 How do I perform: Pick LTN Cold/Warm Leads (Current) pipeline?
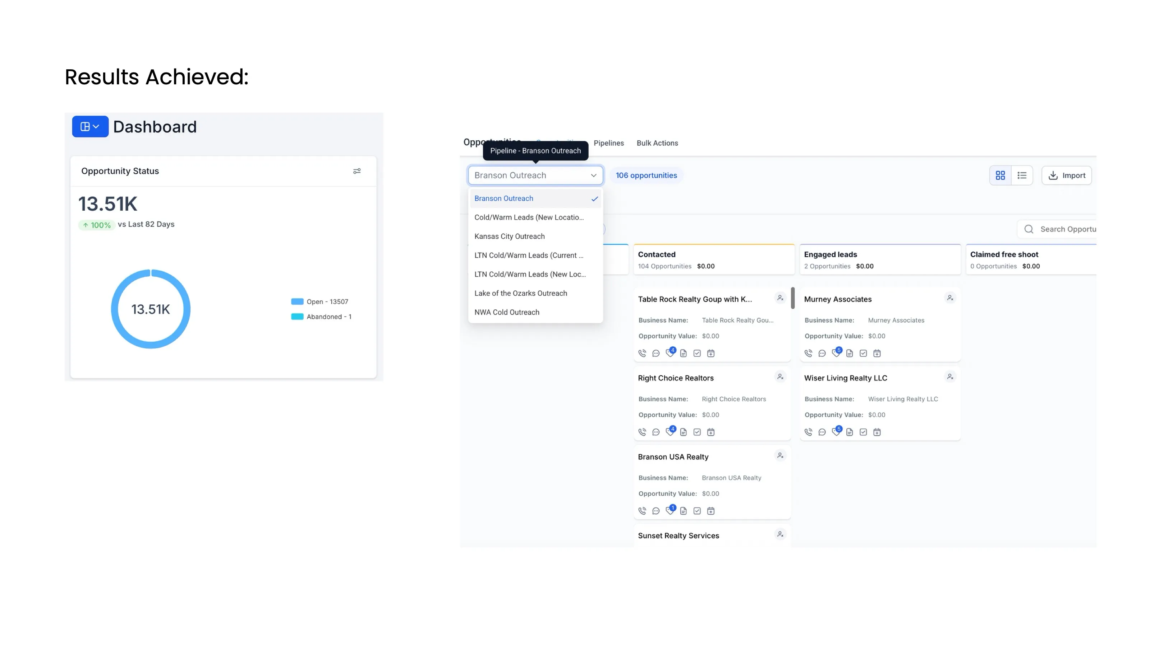[535, 256]
